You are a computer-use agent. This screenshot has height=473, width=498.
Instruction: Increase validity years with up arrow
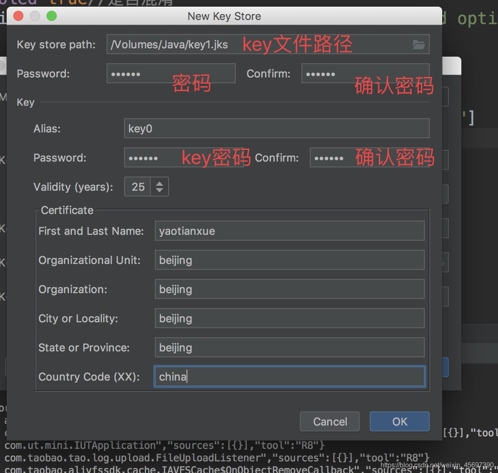(159, 183)
